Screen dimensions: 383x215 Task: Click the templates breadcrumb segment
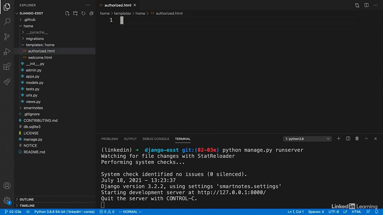[x=122, y=13]
